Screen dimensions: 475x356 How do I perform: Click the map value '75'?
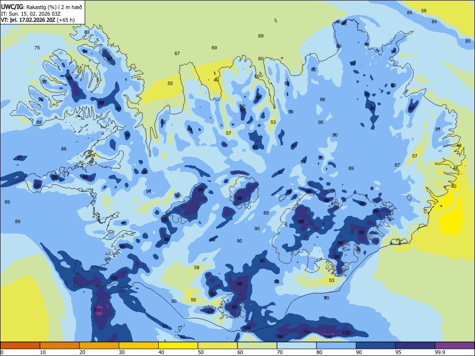click(x=37, y=48)
